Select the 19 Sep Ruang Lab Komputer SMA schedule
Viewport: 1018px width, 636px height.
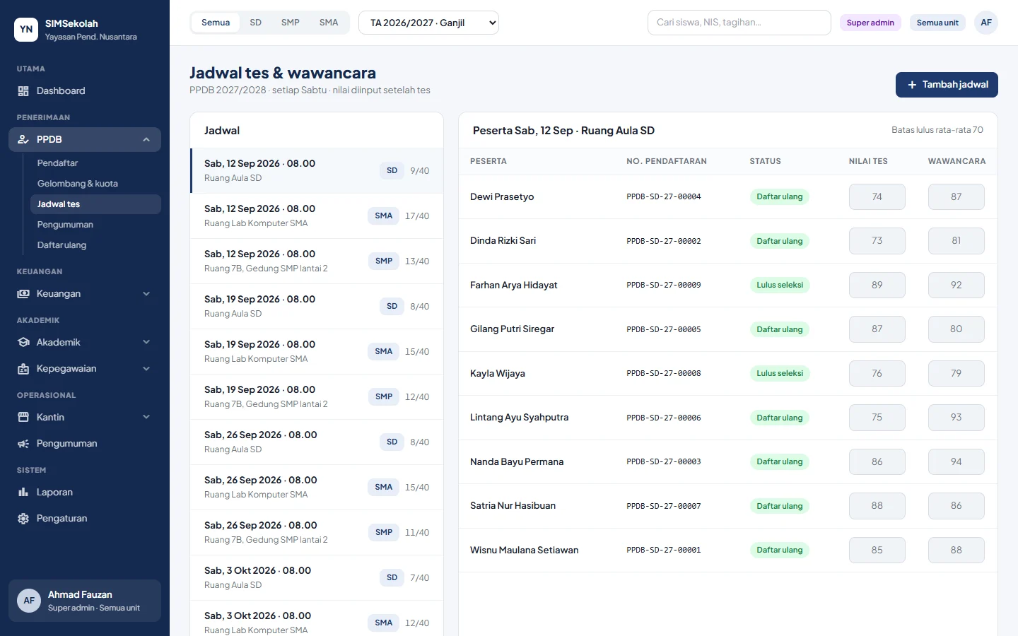317,352
